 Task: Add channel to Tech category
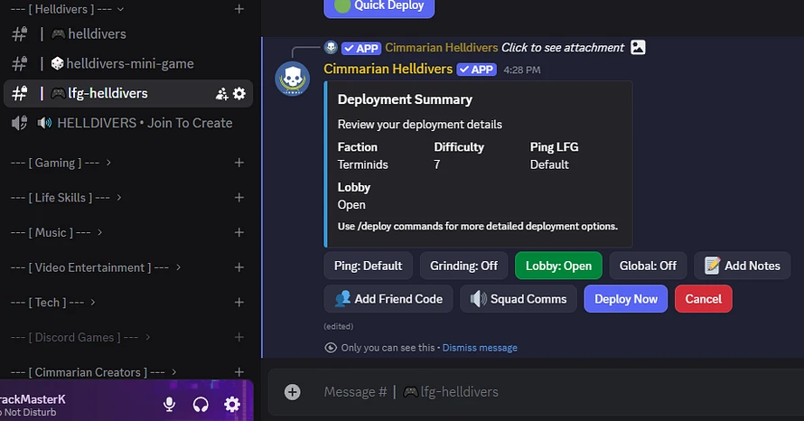239,302
